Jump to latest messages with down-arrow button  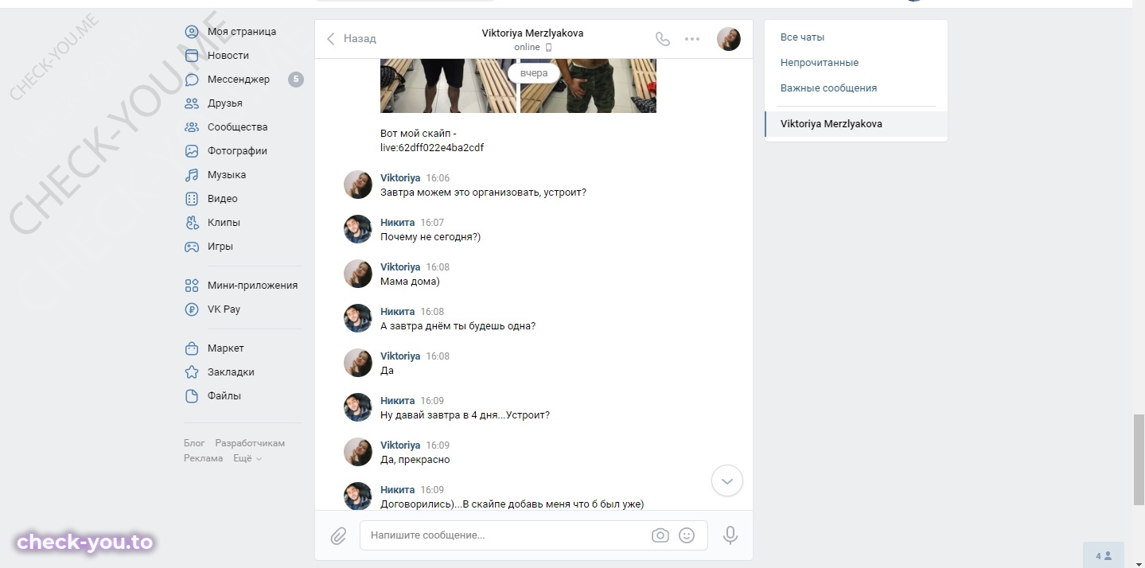727,480
